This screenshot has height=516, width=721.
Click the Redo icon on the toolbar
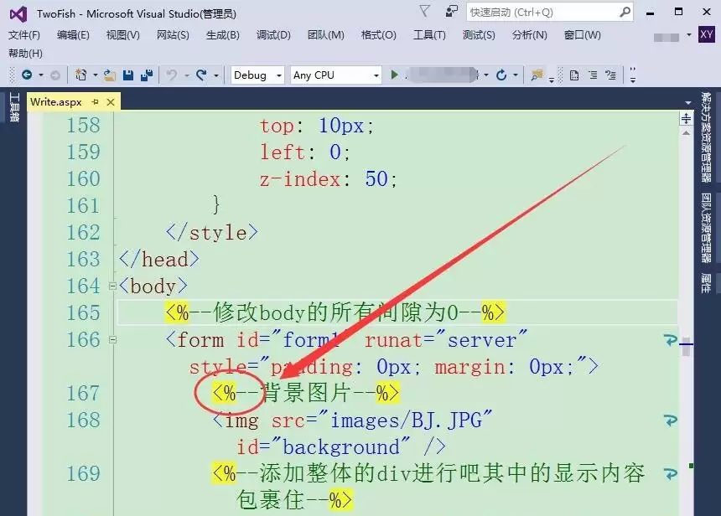[200, 75]
